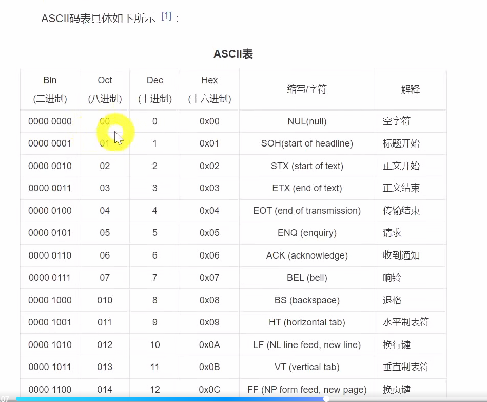Open the [1] citation reference link
487x402 pixels.
tap(166, 15)
